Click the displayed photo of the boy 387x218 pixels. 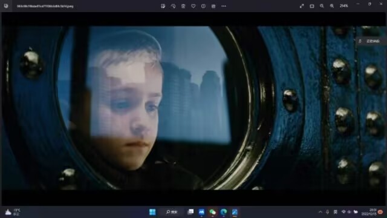click(x=193, y=108)
